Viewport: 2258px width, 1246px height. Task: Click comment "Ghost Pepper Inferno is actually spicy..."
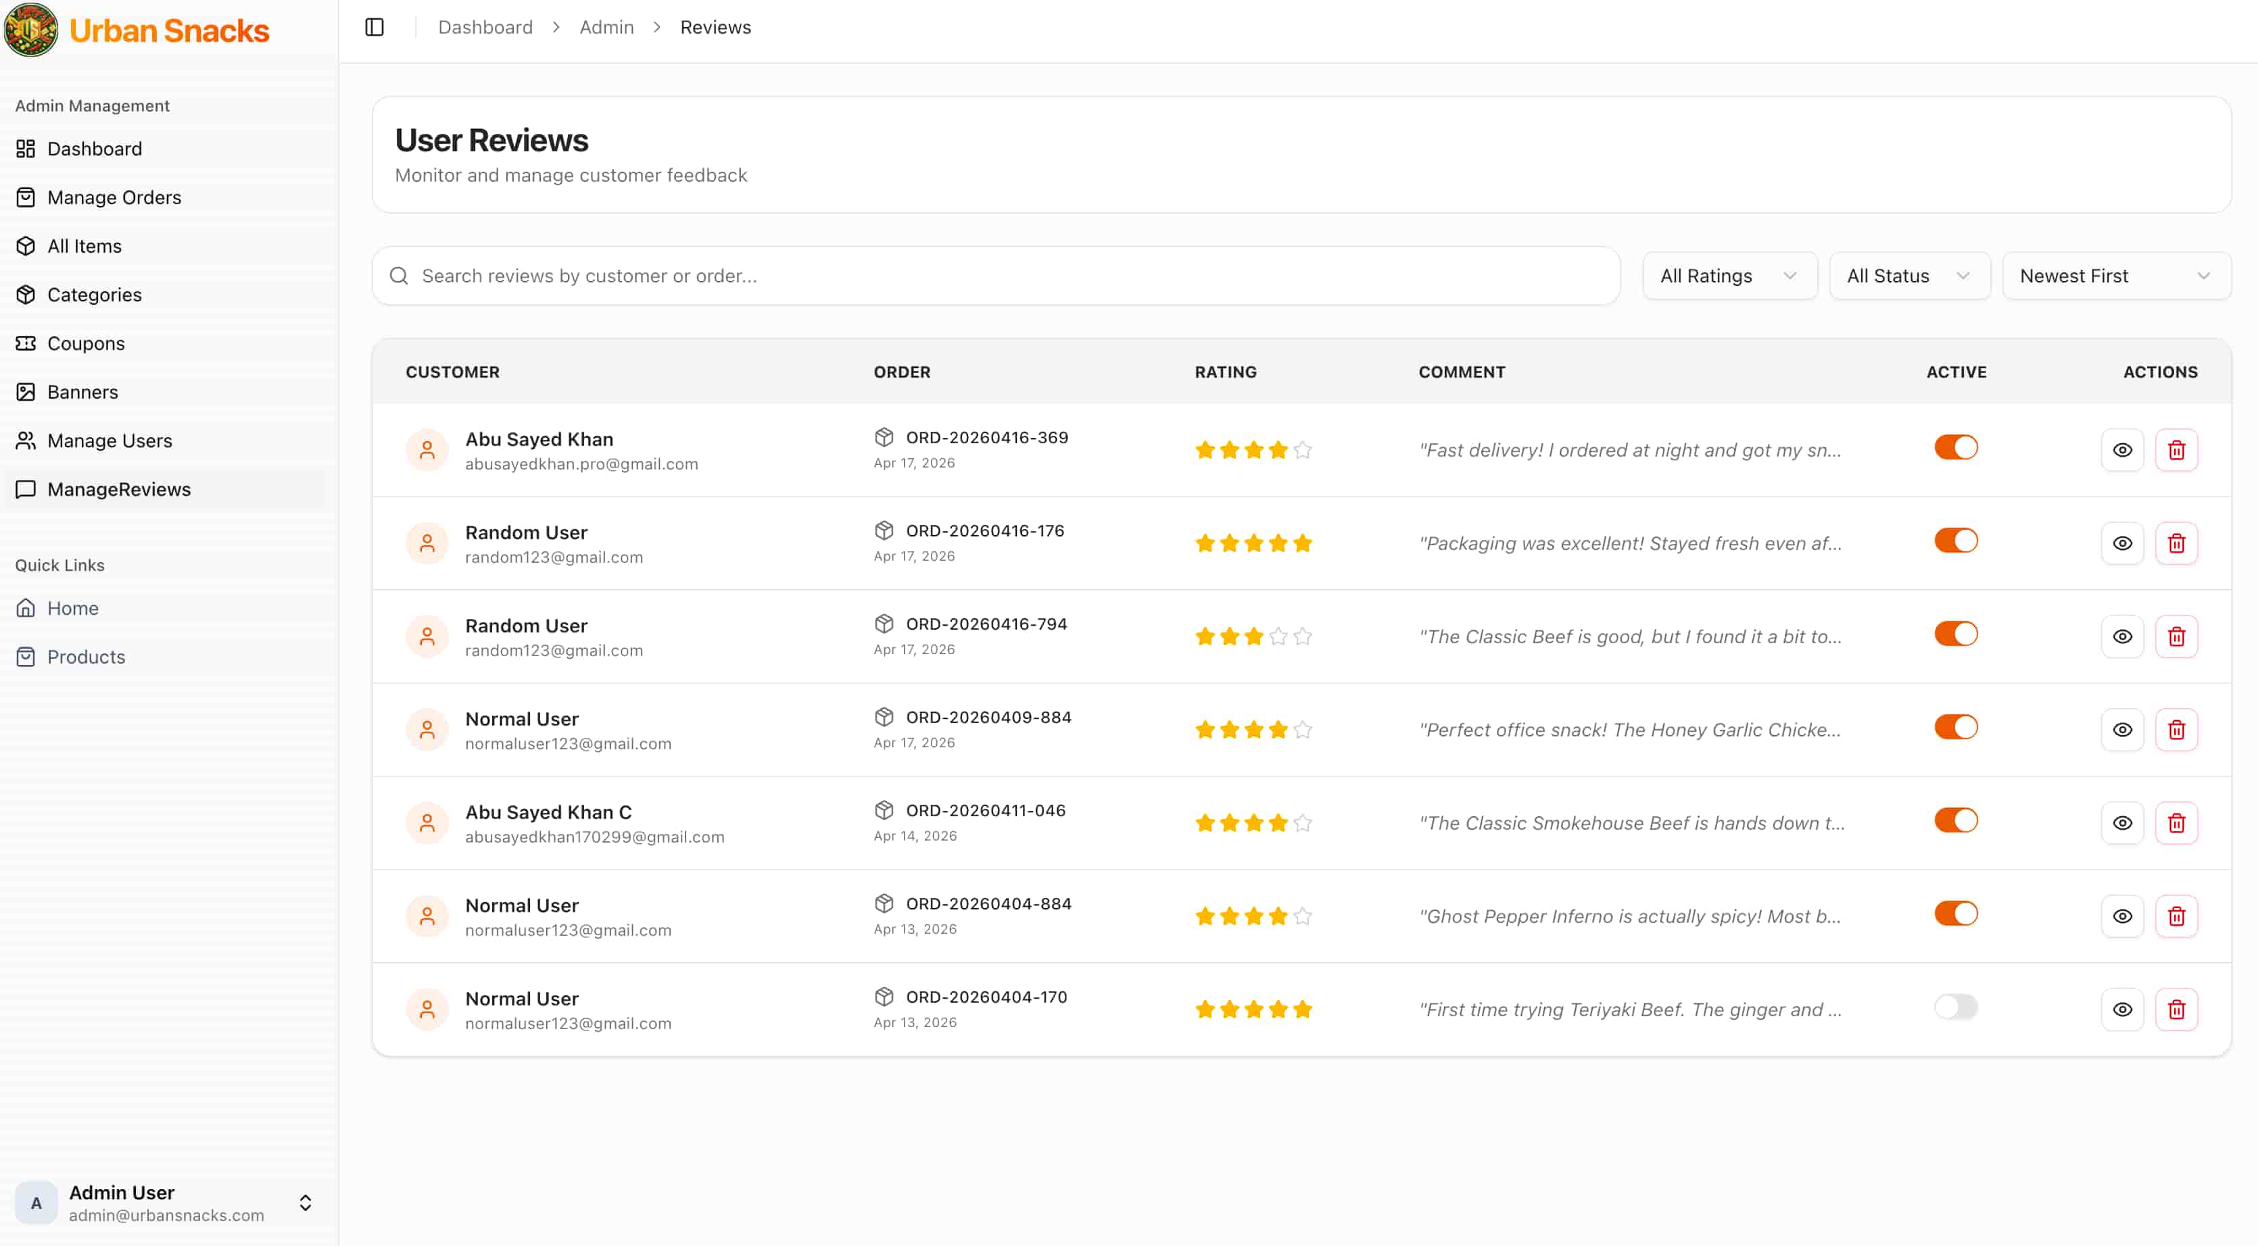1629,916
